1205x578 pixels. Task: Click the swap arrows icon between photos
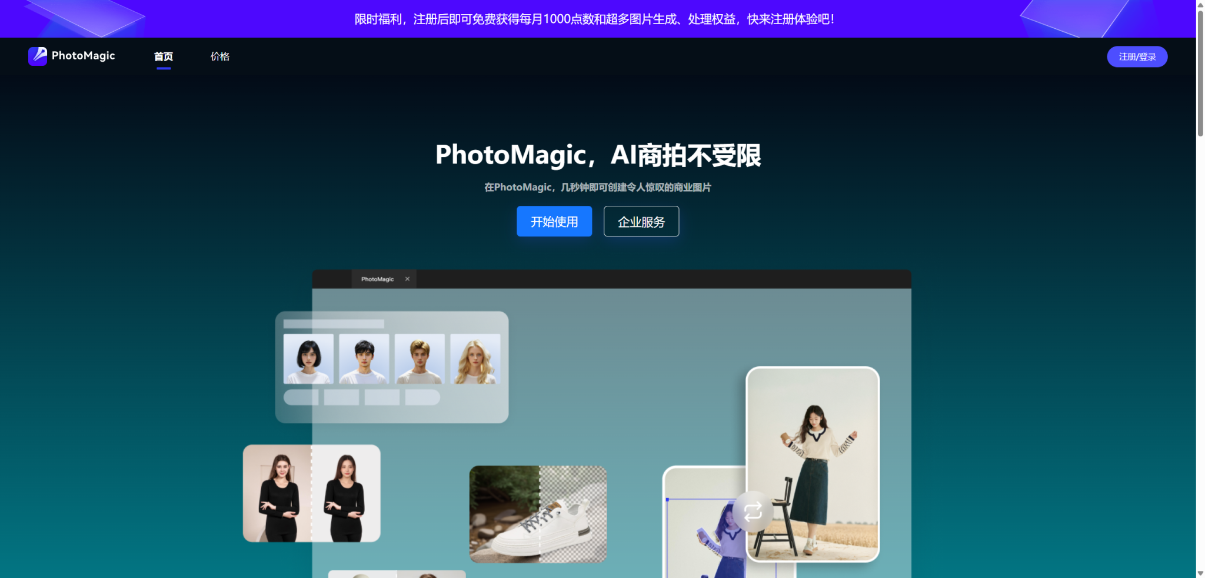point(753,511)
